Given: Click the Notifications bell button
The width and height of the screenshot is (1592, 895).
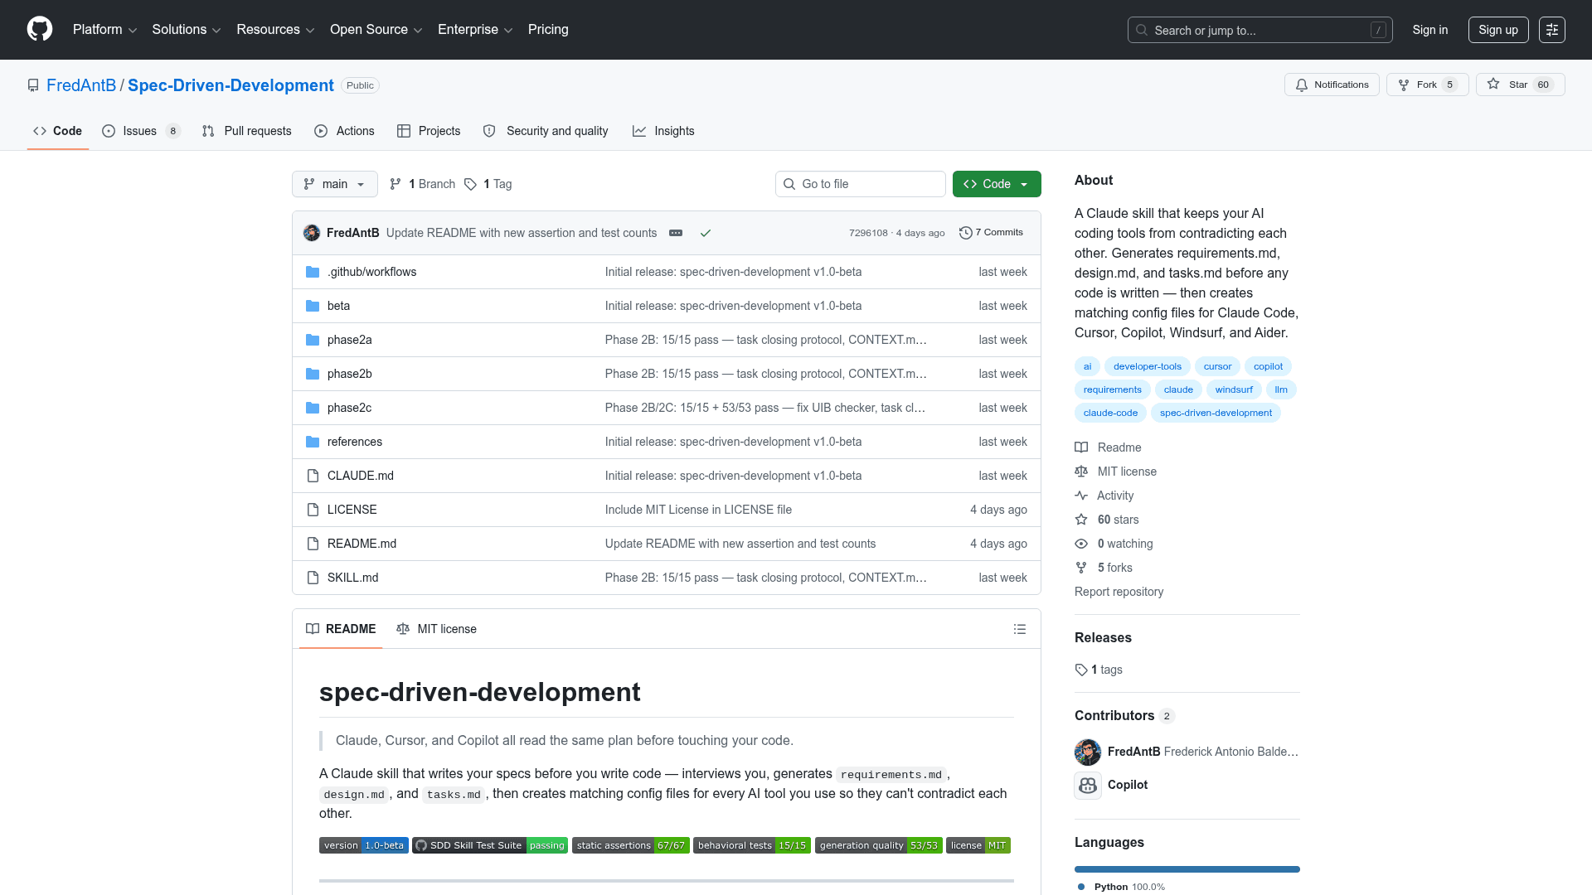Looking at the screenshot, I should click(1332, 85).
